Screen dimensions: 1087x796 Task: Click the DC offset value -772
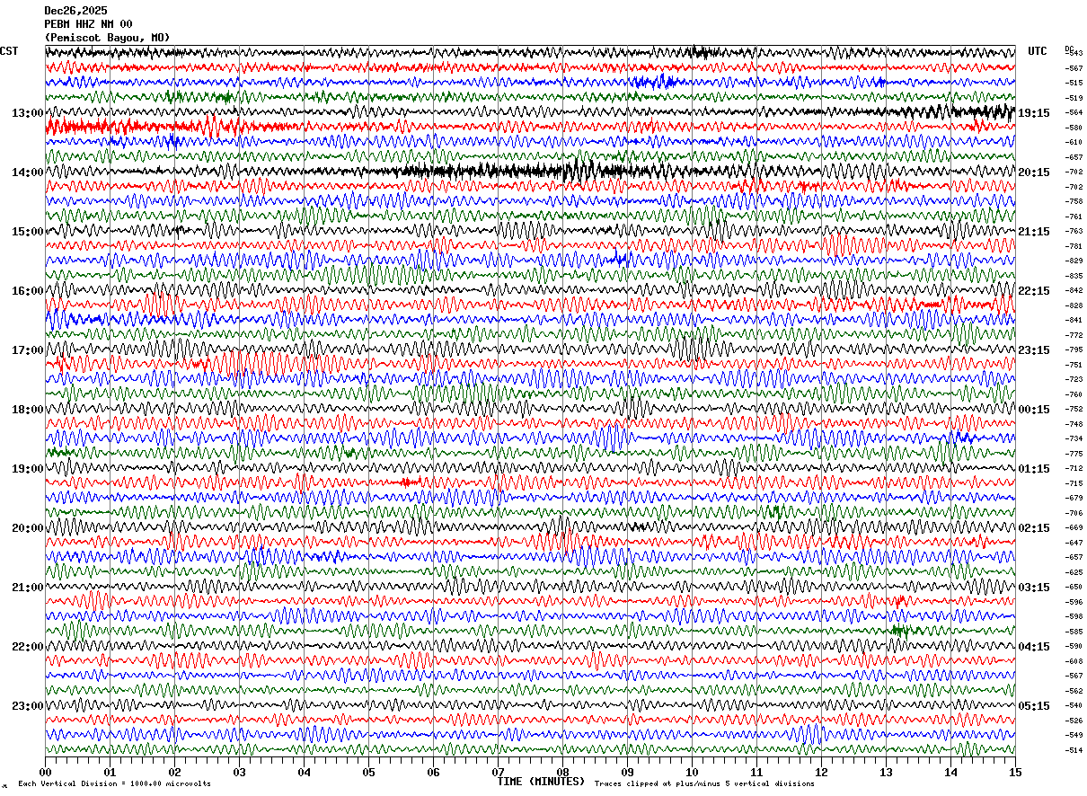[1074, 335]
